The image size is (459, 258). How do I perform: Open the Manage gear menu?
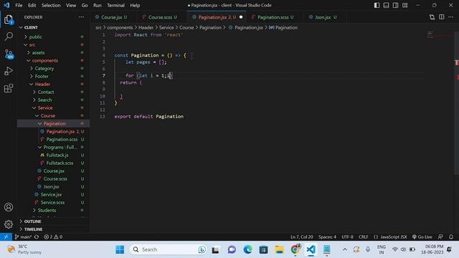click(9, 224)
